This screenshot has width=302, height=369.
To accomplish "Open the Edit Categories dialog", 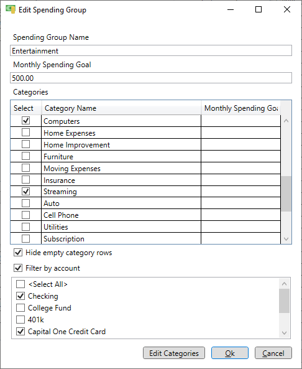I will coord(174,353).
